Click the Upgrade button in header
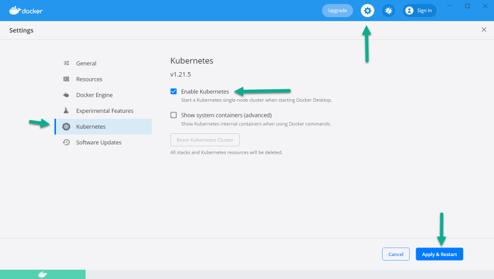Screen dimensions: 494x279 tap(337, 11)
